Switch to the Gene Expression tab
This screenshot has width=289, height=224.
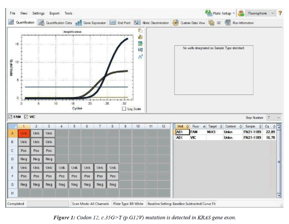click(x=91, y=23)
